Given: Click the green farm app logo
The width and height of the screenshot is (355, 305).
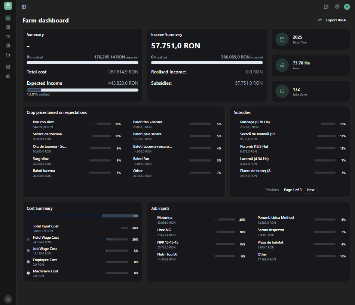Looking at the screenshot, I should (x=8, y=6).
